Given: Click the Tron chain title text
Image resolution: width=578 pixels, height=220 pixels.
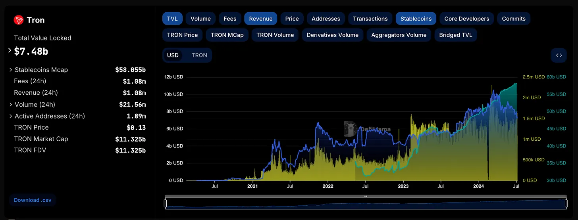Looking at the screenshot, I should coord(35,20).
